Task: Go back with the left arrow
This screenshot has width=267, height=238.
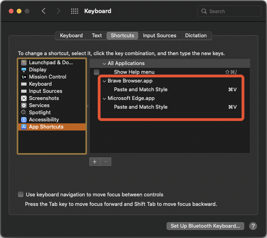Action: [x=44, y=11]
